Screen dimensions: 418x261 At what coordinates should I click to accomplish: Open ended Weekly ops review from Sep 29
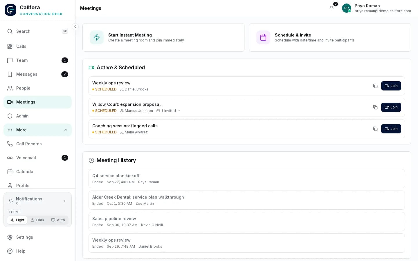(247, 243)
